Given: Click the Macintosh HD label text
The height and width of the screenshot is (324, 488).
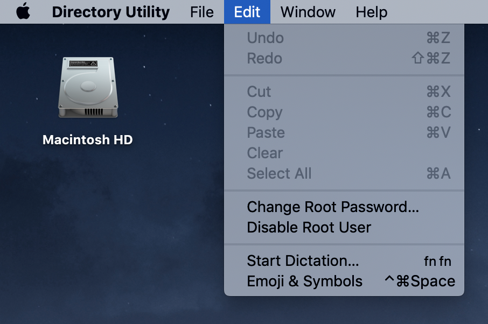Looking at the screenshot, I should [88, 139].
